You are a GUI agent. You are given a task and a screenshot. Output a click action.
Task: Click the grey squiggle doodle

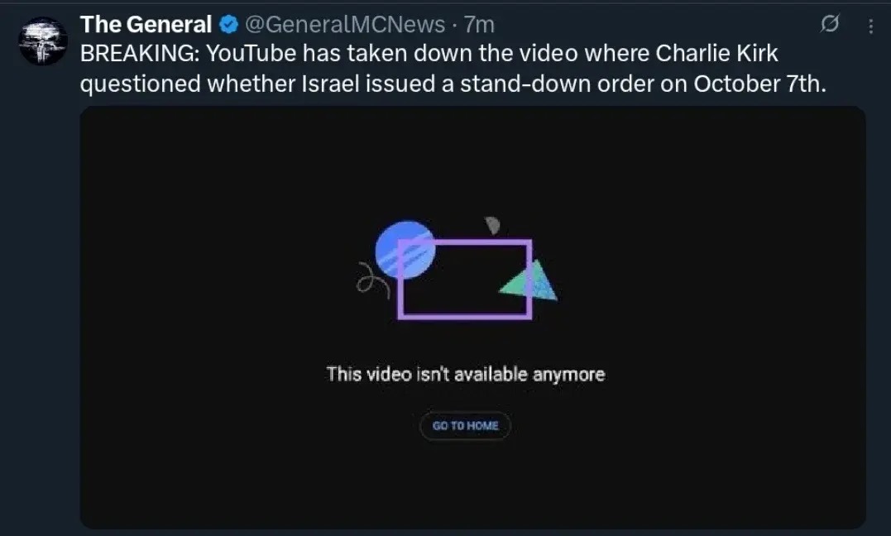372,279
